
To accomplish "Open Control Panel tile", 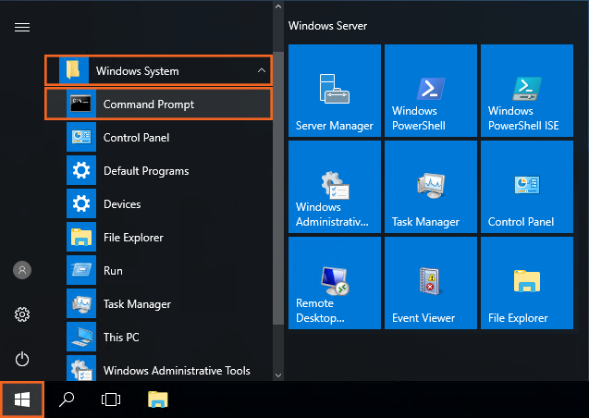I will (x=527, y=187).
